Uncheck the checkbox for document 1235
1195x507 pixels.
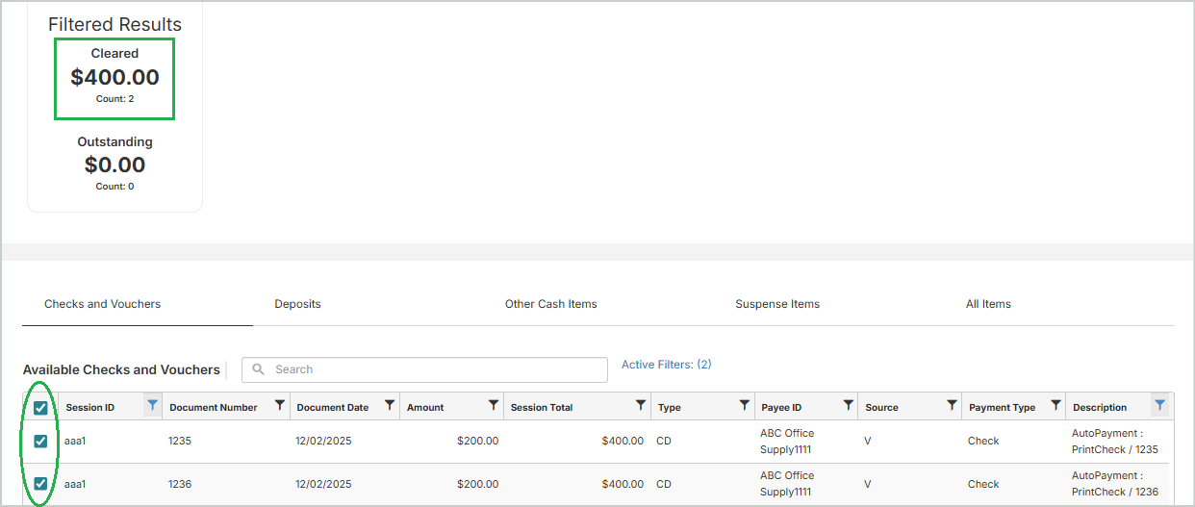click(x=40, y=442)
